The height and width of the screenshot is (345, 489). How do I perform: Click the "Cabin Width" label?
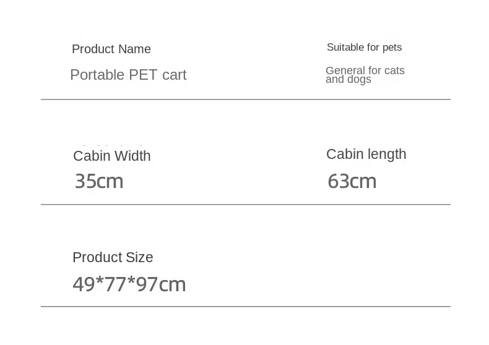tap(112, 156)
